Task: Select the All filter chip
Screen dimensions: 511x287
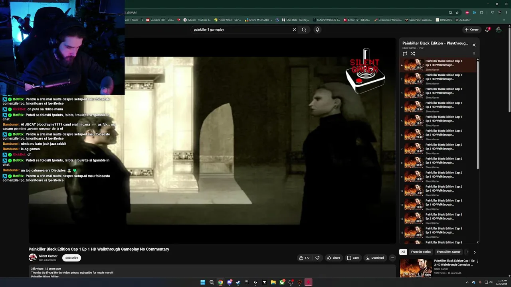Action: coord(403,252)
